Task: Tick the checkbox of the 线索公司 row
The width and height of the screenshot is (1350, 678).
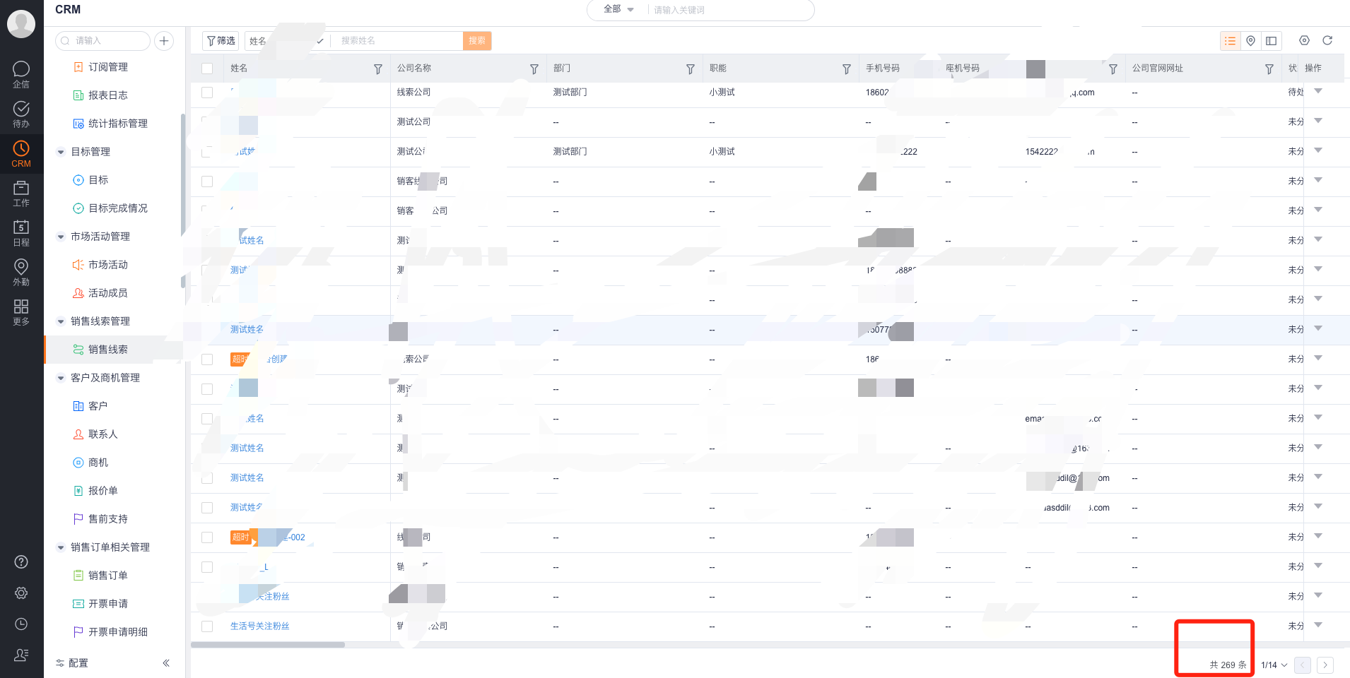Action: pos(207,93)
